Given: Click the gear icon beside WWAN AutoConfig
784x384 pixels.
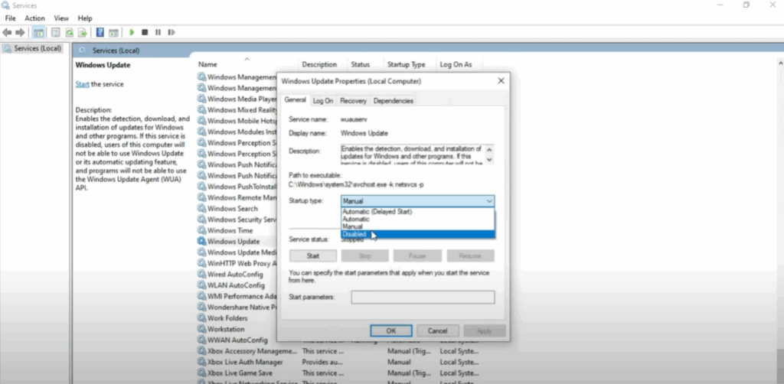Looking at the screenshot, I should coord(201,340).
